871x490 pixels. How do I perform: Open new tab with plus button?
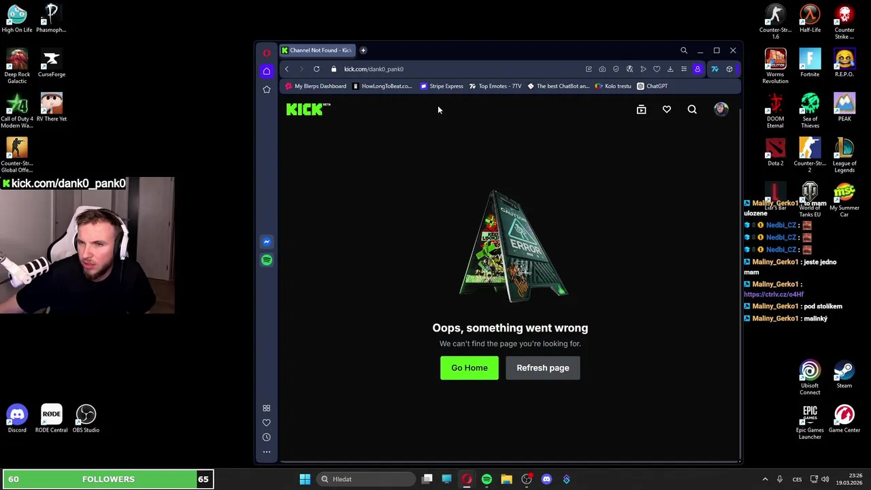(x=363, y=50)
